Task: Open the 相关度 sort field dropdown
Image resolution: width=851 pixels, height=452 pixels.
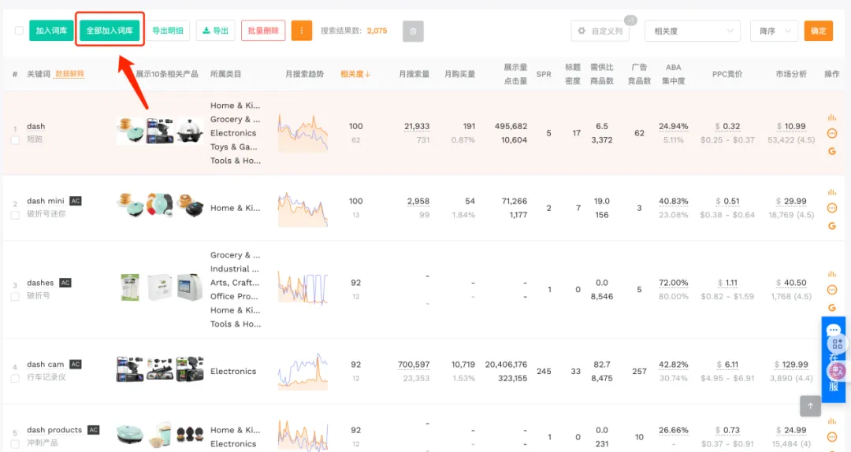Action: [693, 31]
